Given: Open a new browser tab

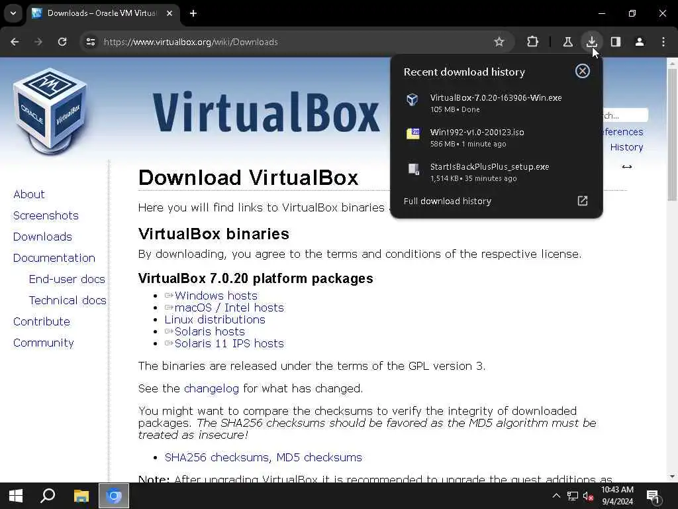Looking at the screenshot, I should point(193,13).
